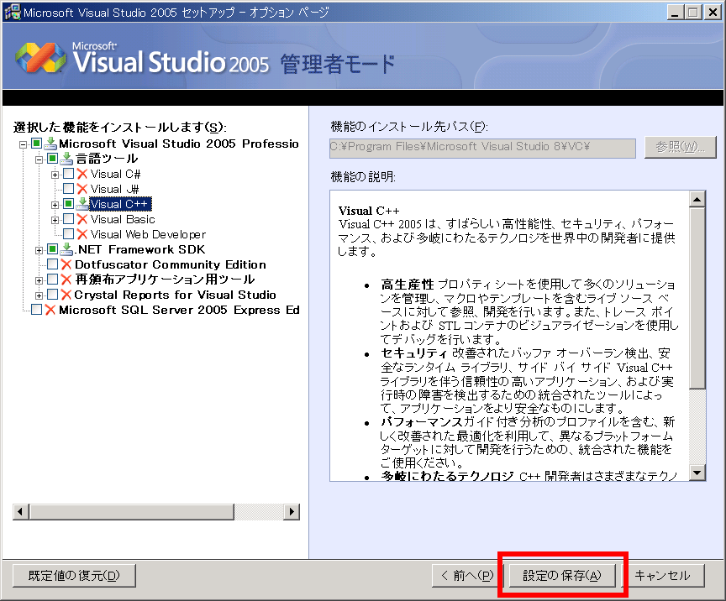Collapse the Microsoft Visual Studio 2005 root node
This screenshot has height=601, width=726.
point(24,144)
